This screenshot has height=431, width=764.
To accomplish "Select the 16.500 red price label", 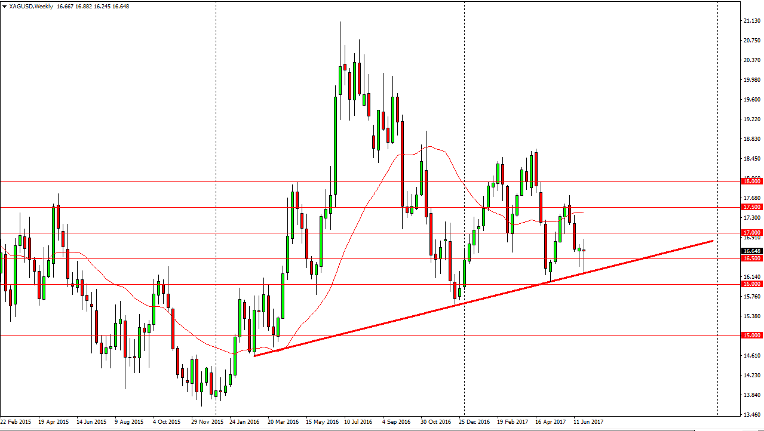I will click(751, 258).
